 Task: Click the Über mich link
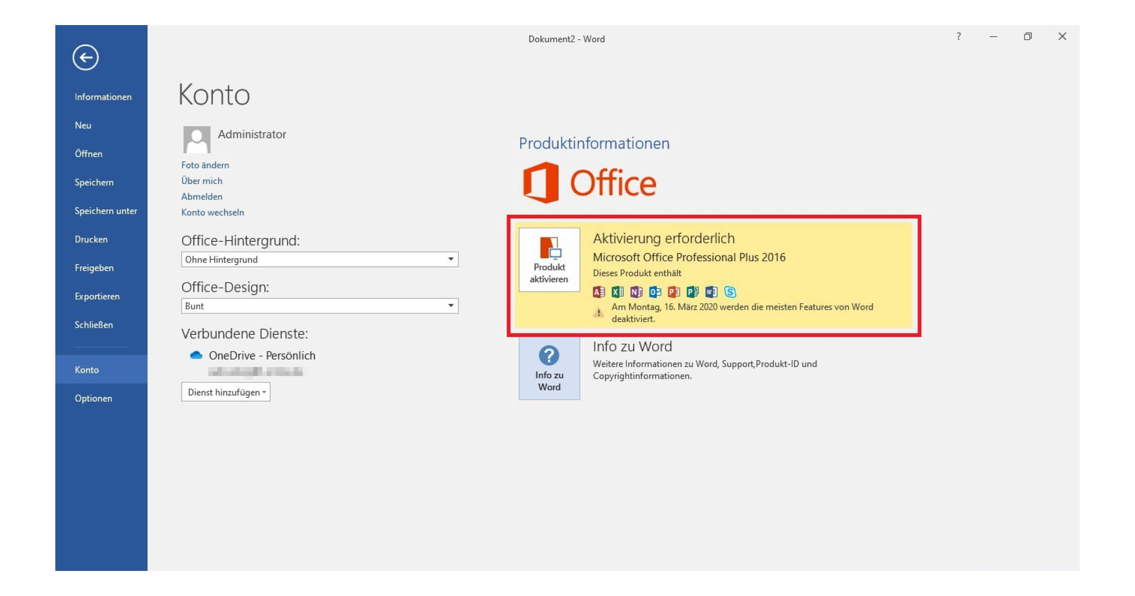coord(202,181)
